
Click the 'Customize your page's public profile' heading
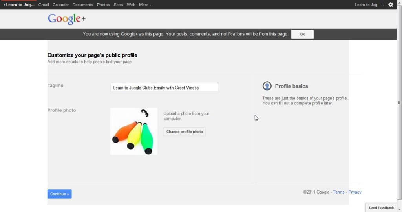(92, 55)
